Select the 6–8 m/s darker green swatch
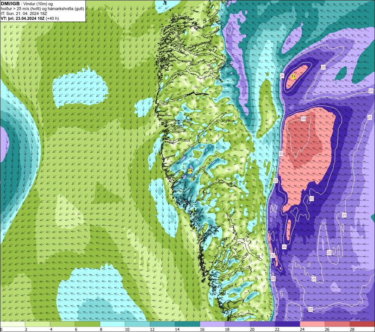This screenshot has width=375, height=332. pyautogui.click(x=87, y=324)
